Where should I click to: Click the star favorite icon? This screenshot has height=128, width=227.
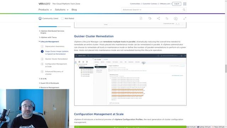pyautogui.click(x=167, y=18)
